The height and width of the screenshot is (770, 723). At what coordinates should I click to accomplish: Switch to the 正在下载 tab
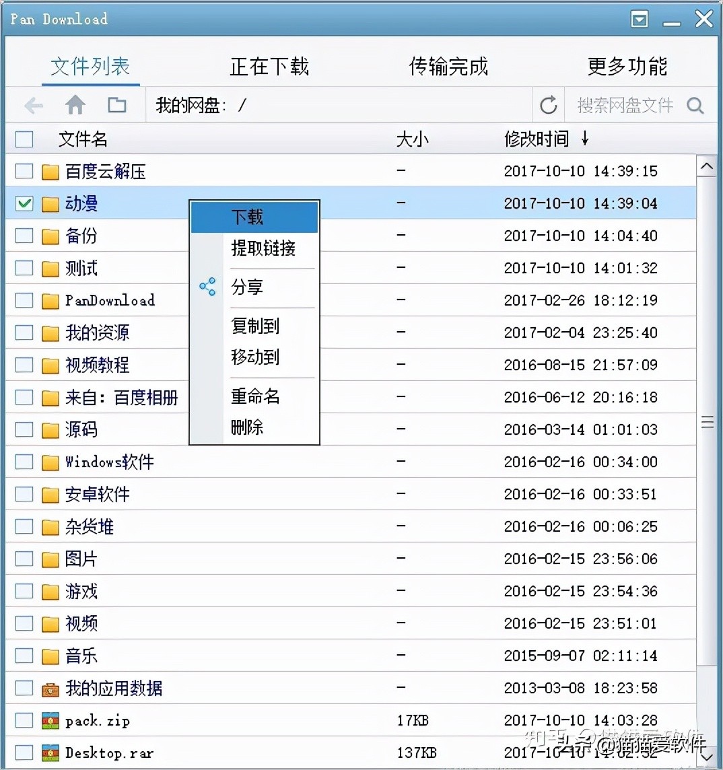(269, 66)
